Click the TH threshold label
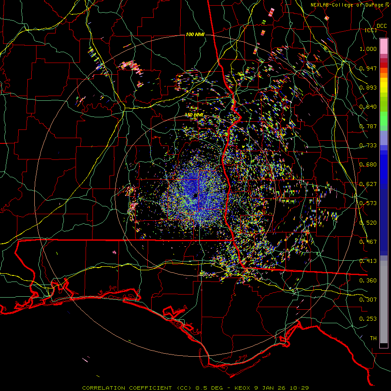391x391 pixels. [x=373, y=338]
